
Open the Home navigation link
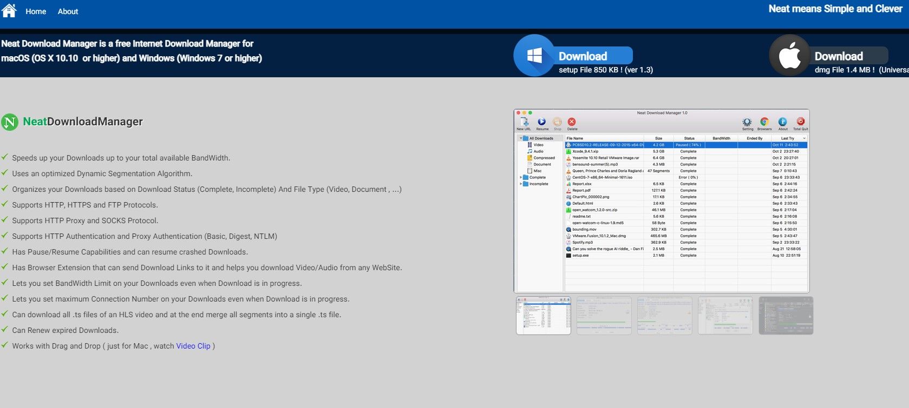point(36,11)
